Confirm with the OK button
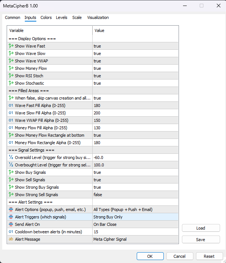 coord(150,256)
